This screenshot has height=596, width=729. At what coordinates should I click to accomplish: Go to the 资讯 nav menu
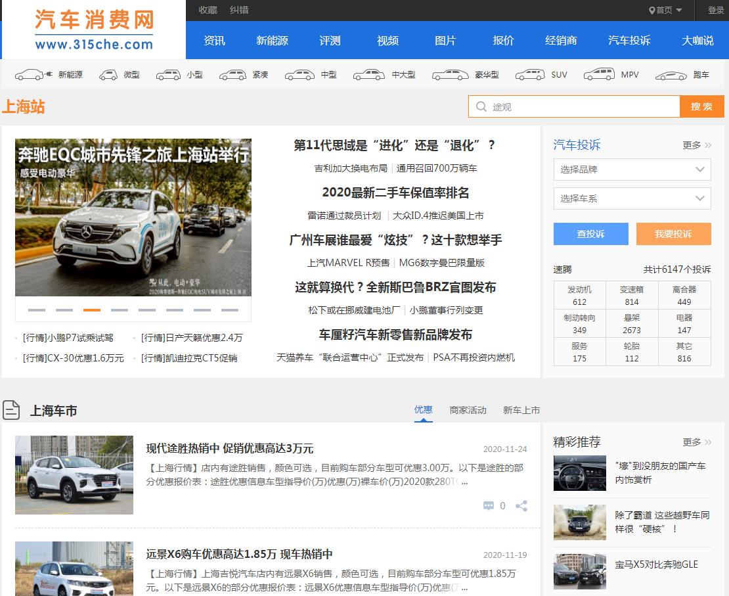(214, 41)
